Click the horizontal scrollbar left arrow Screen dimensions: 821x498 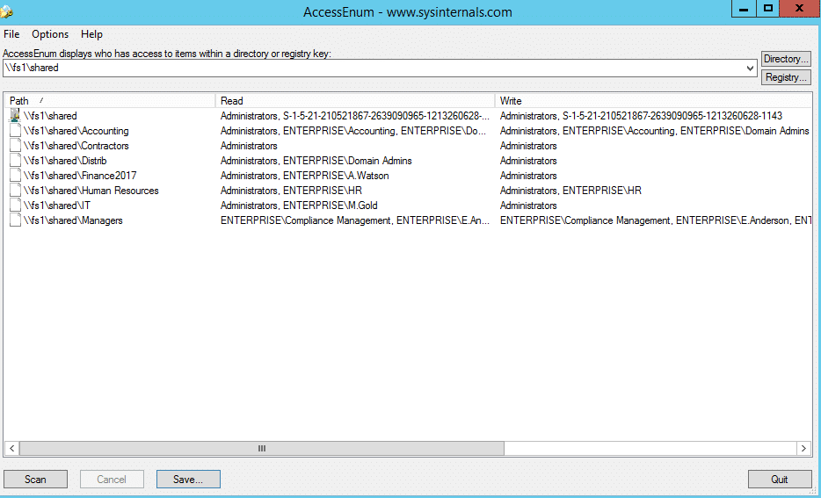pyautogui.click(x=12, y=448)
